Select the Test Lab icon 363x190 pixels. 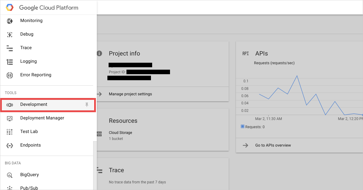[x=10, y=132]
